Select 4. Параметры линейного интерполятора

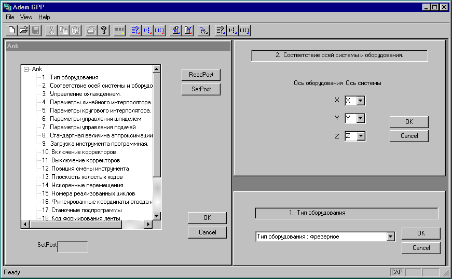click(x=97, y=102)
